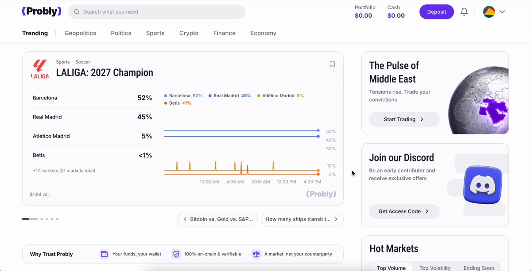The height and width of the screenshot is (271, 531).
Task: Open the Politics category
Action: 121,33
